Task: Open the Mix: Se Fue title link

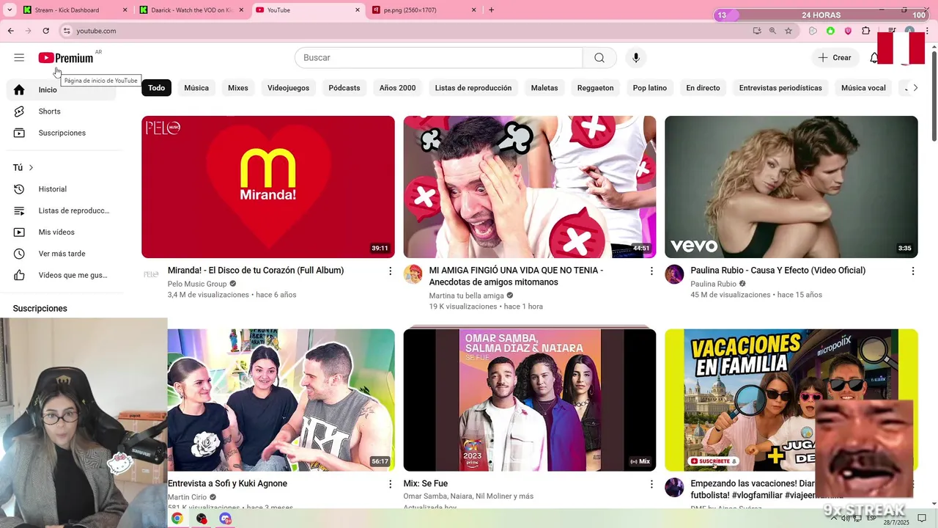Action: click(x=425, y=484)
